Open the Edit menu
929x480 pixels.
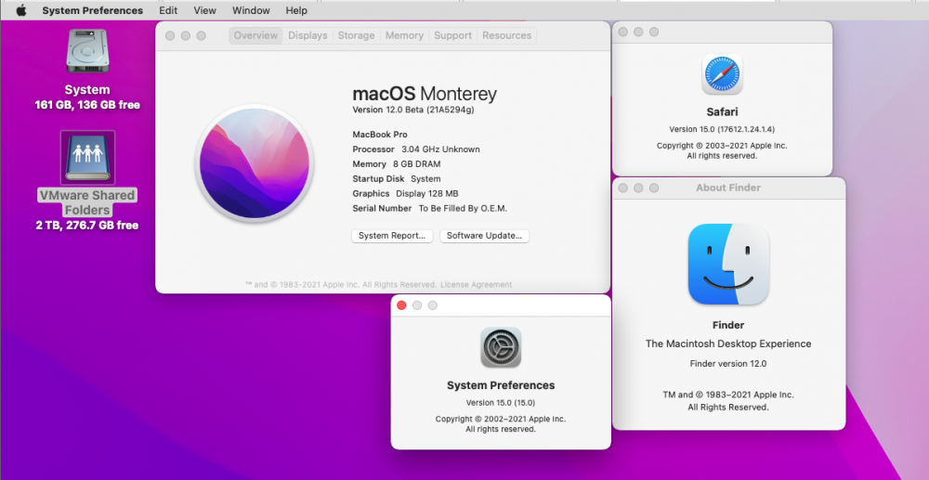point(168,10)
